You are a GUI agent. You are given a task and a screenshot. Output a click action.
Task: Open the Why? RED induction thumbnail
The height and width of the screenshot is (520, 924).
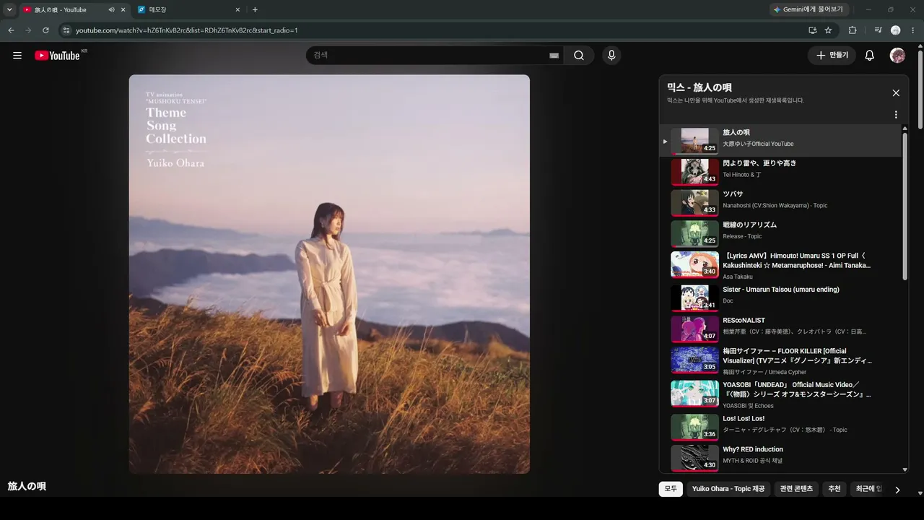click(694, 458)
